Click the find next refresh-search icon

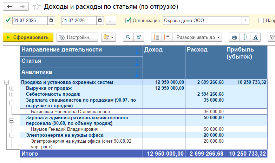point(139,37)
